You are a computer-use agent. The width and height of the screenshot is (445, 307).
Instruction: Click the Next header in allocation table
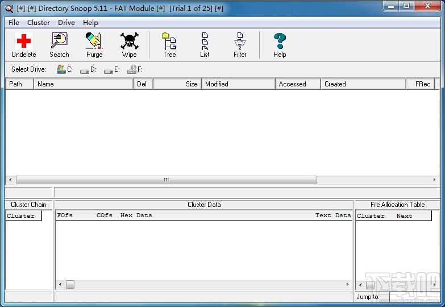click(x=404, y=216)
